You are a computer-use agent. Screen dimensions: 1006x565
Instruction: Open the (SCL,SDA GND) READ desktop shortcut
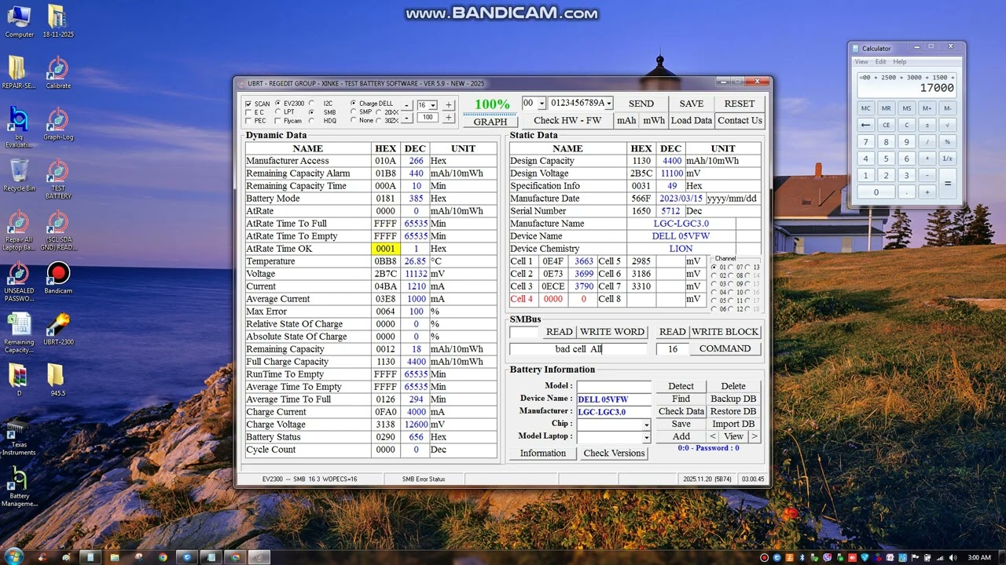click(57, 230)
